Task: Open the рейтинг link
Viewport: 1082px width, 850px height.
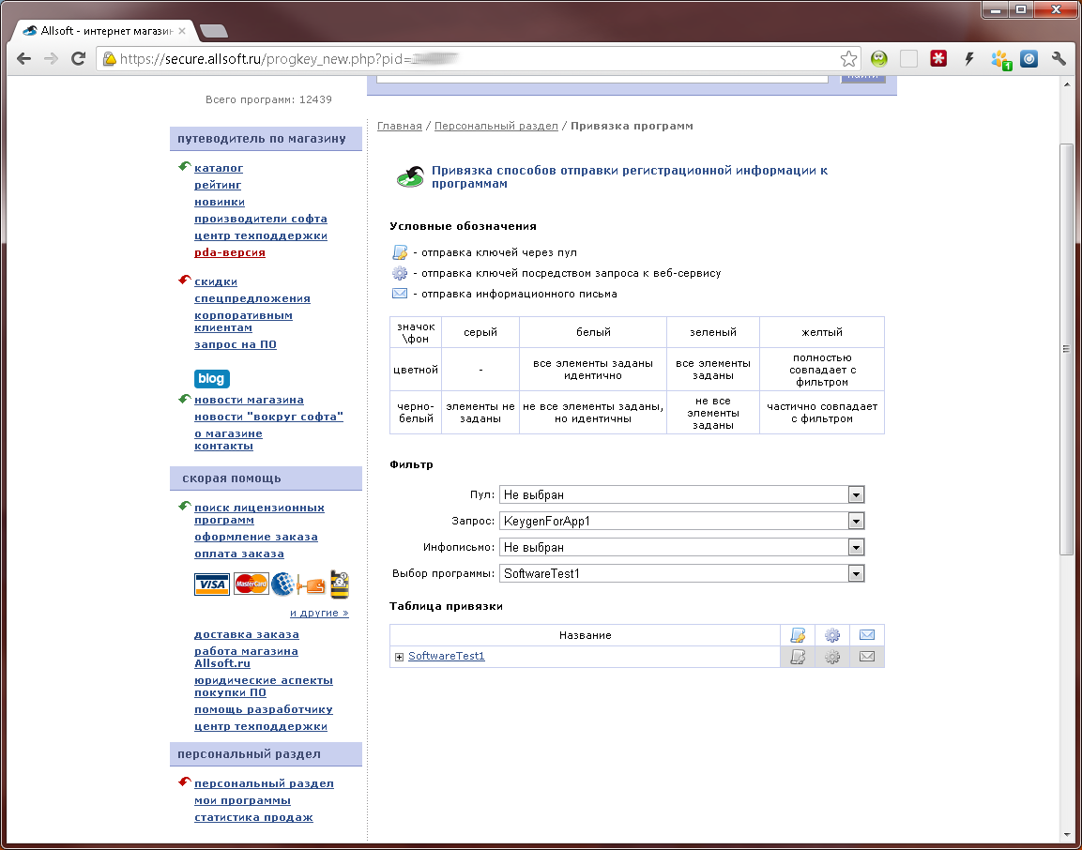Action: 218,185
